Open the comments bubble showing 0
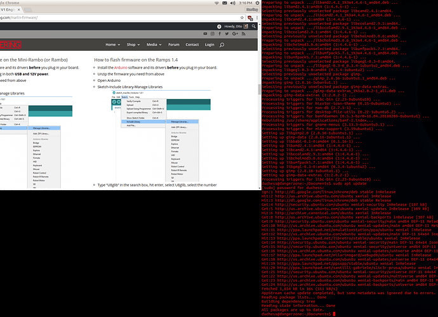 tap(219, 27)
